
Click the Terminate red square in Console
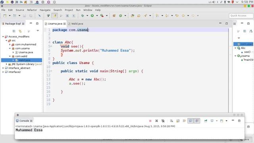click(x=150, y=121)
